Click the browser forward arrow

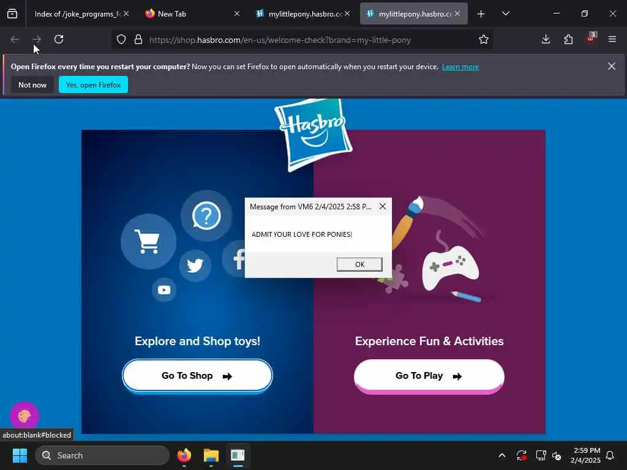tap(37, 39)
